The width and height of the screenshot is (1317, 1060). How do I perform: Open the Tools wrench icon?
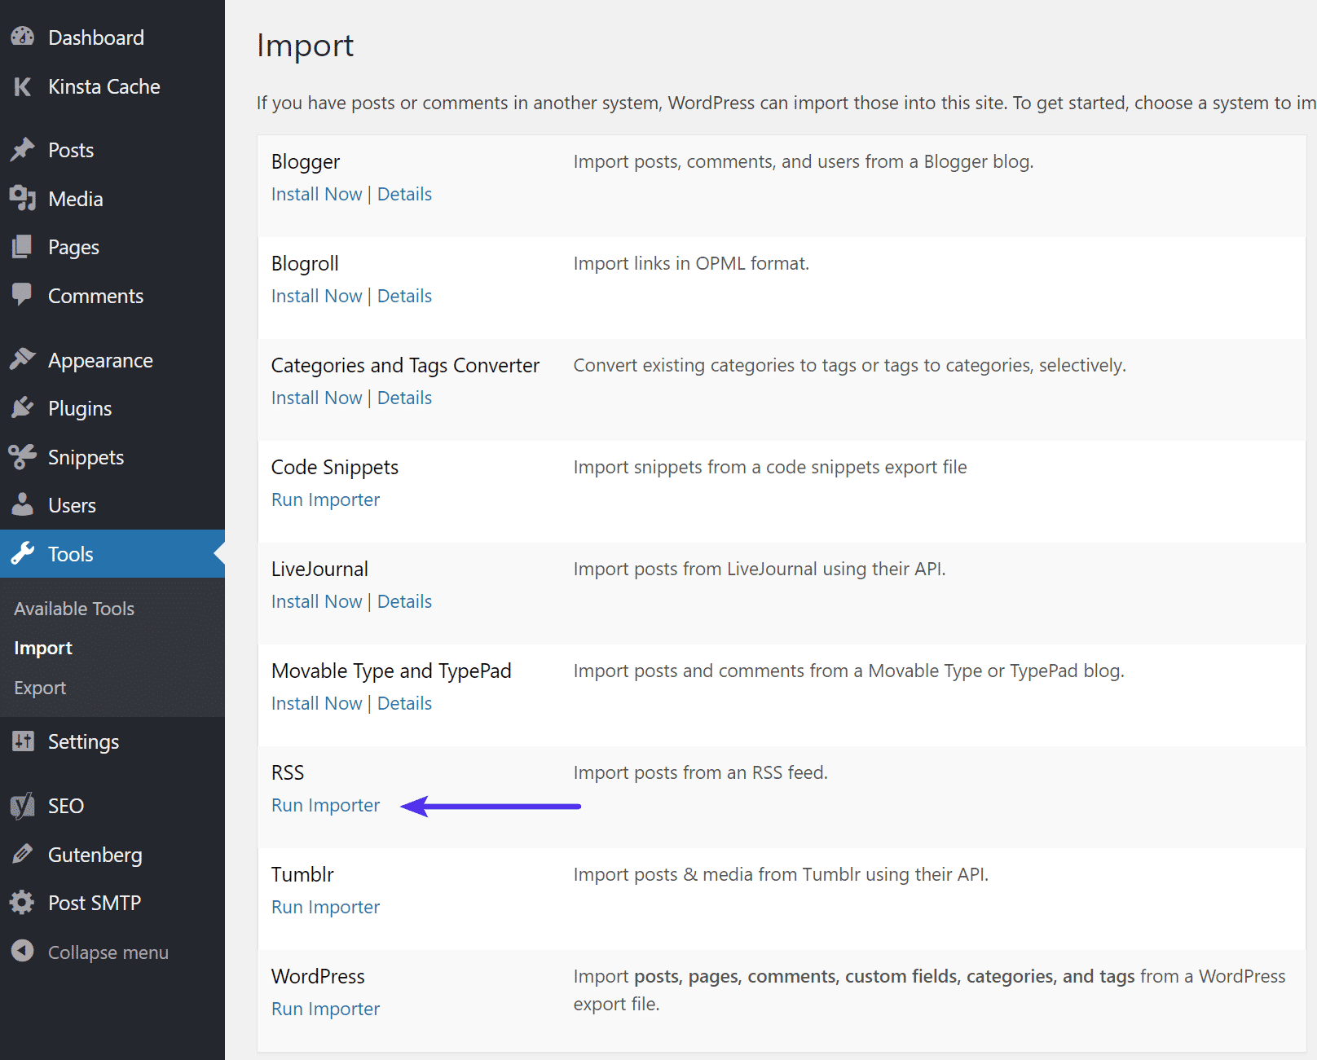coord(23,553)
